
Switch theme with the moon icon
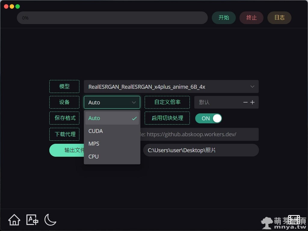tap(50, 220)
